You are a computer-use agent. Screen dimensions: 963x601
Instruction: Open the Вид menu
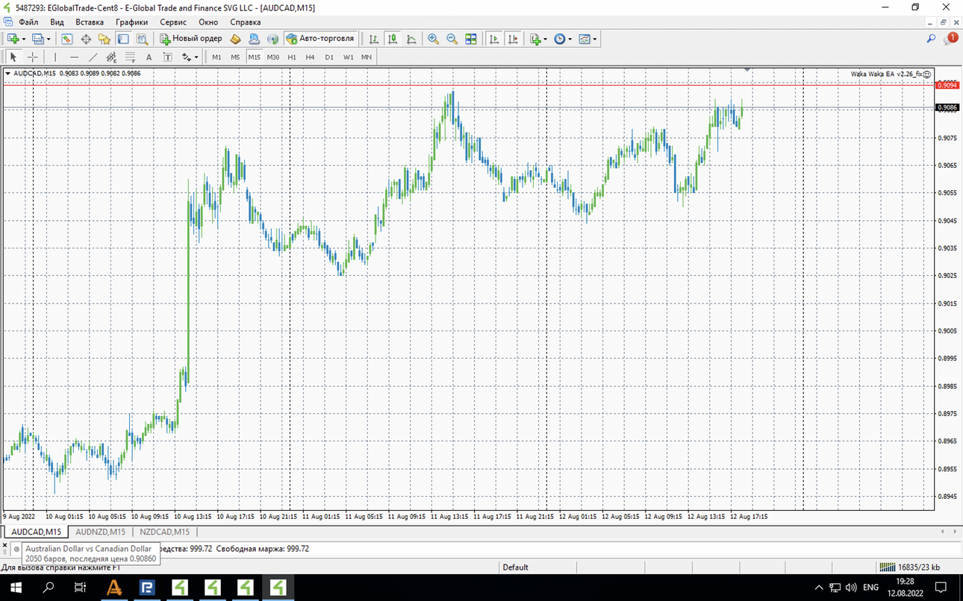tap(57, 22)
